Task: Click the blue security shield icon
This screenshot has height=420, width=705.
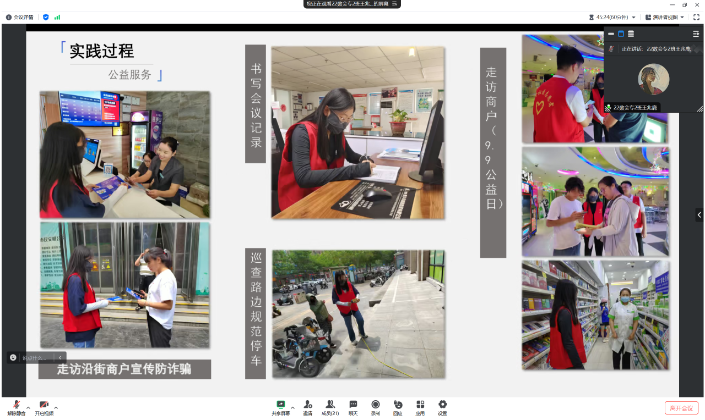Action: coord(46,17)
